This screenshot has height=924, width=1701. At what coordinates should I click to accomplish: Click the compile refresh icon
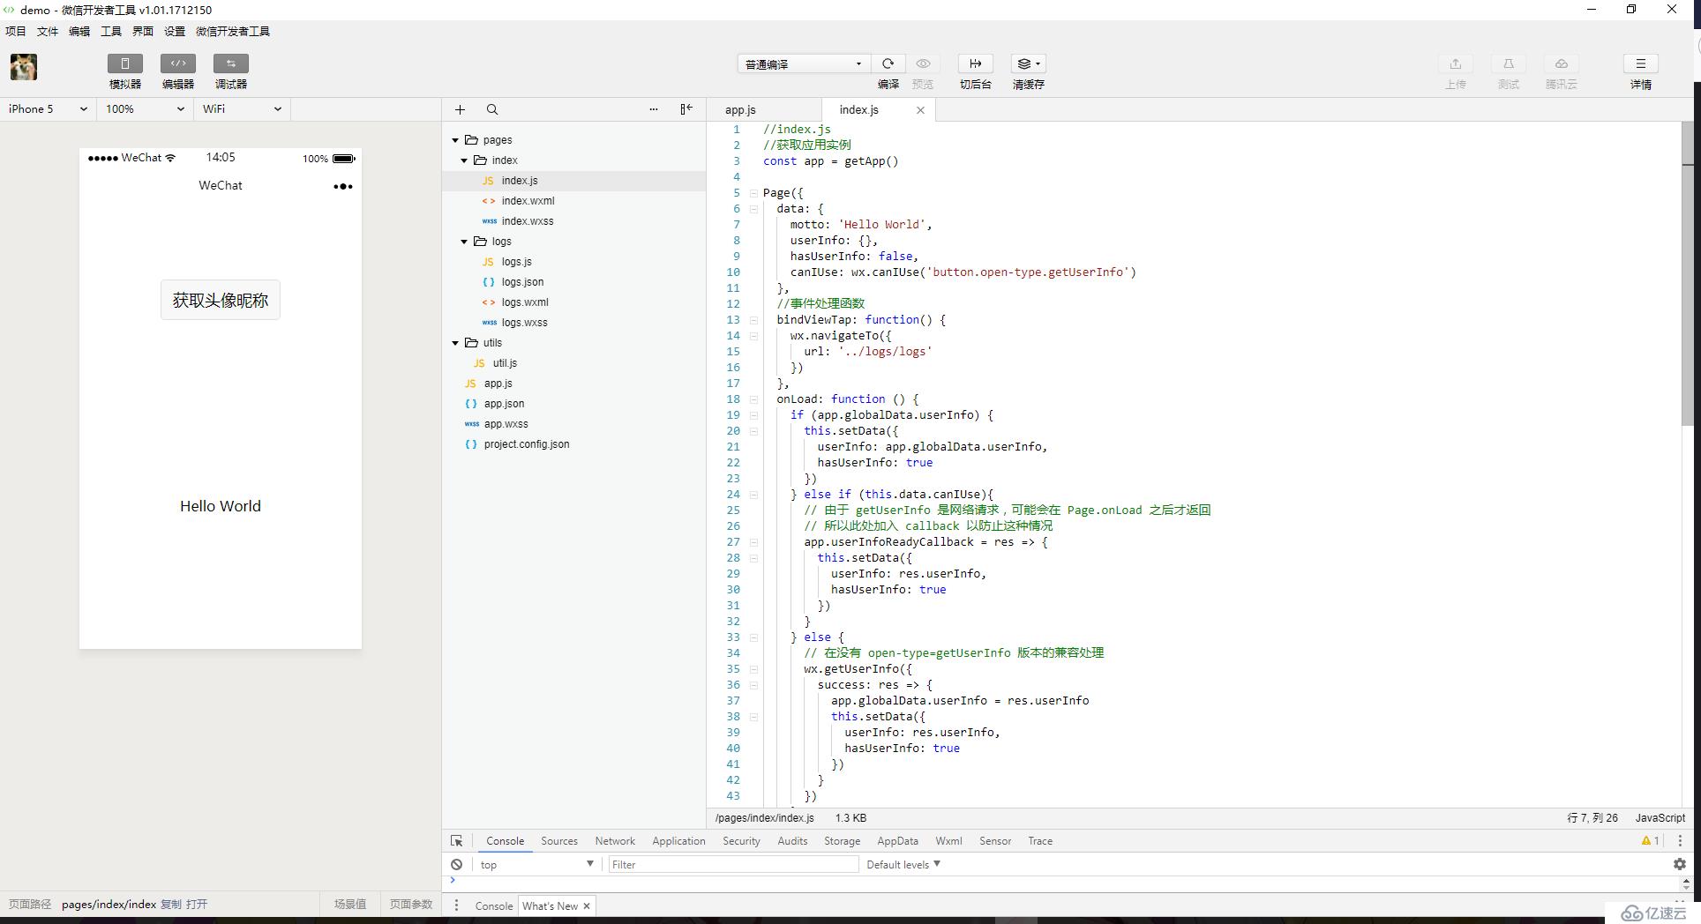pos(888,63)
